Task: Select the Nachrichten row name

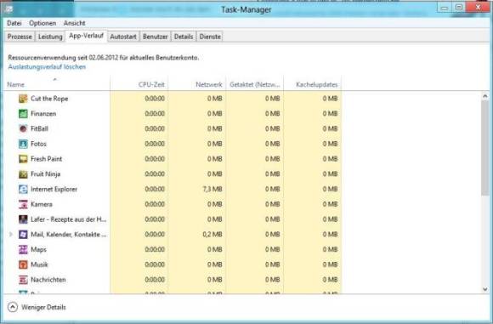Action: (48, 280)
